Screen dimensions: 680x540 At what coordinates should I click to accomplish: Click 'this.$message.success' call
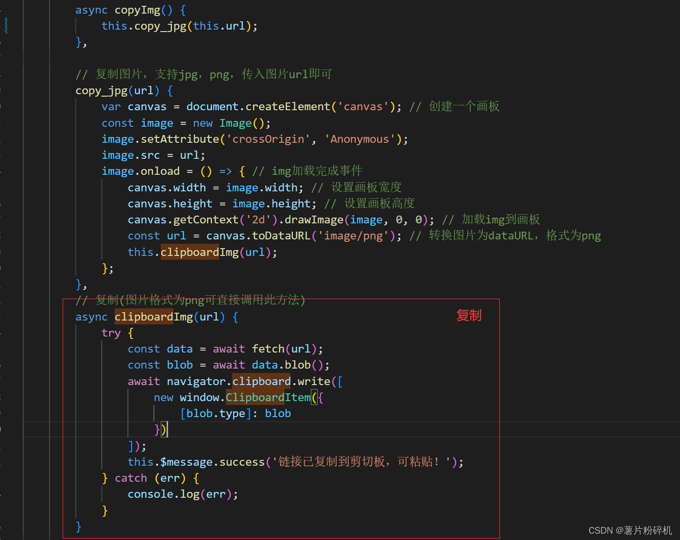(196, 462)
